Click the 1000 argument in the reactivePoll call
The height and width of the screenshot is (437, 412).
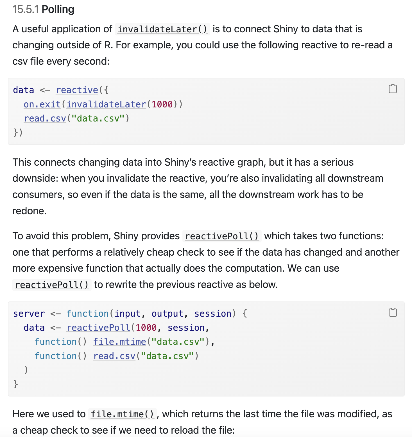[x=146, y=328]
